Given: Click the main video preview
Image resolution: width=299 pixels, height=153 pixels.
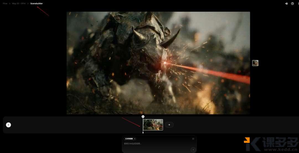Looking at the screenshot, I should (158, 63).
